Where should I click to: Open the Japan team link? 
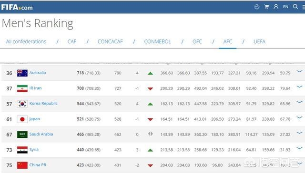coord(35,119)
